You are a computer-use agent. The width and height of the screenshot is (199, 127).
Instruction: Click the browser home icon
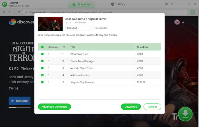(x=4, y=12)
